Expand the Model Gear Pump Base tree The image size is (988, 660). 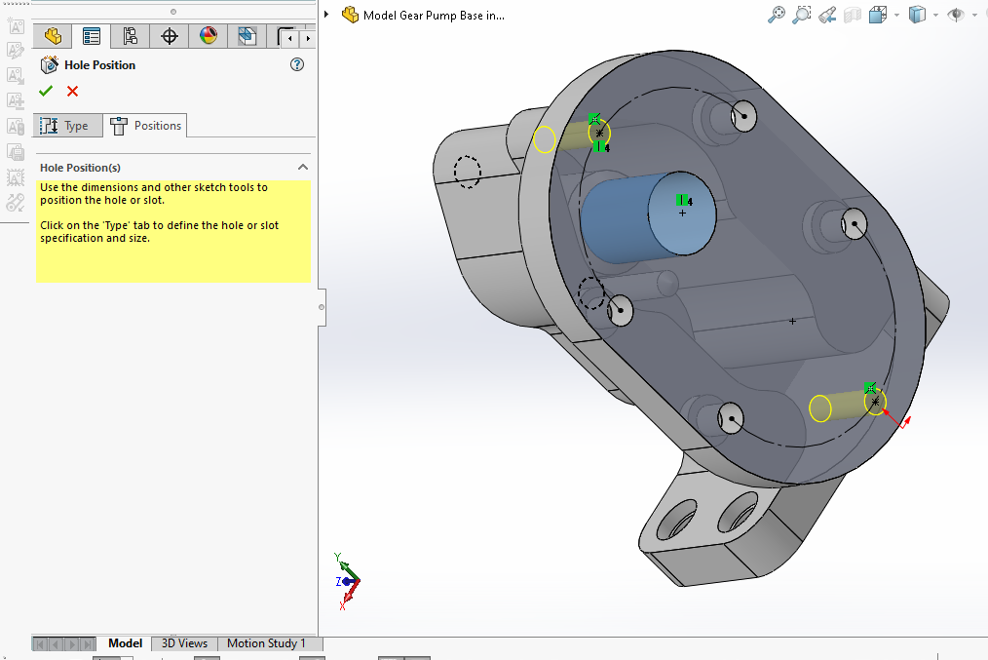[x=326, y=15]
